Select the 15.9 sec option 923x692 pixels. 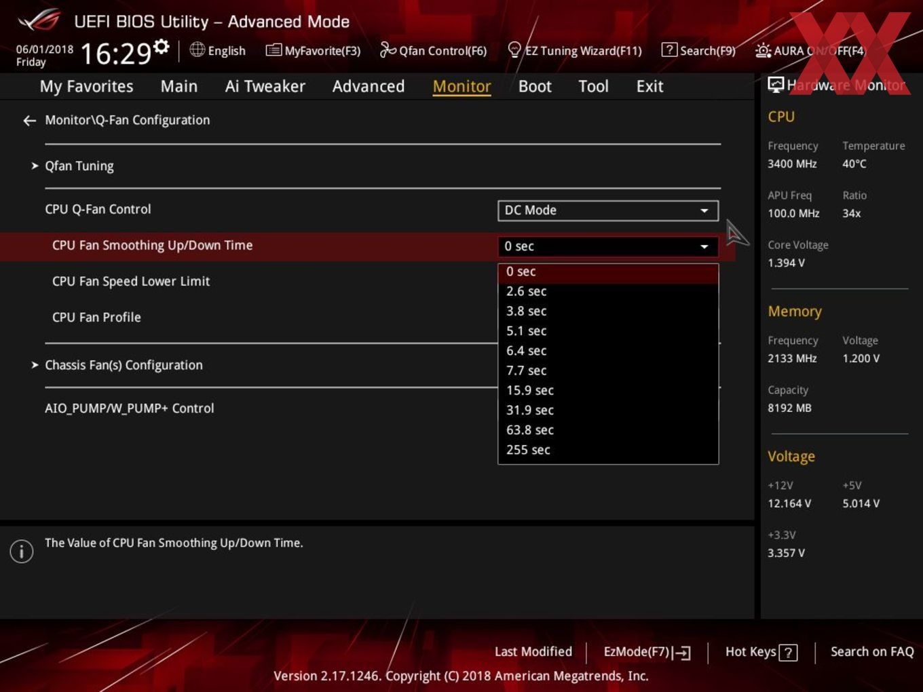pyautogui.click(x=608, y=390)
